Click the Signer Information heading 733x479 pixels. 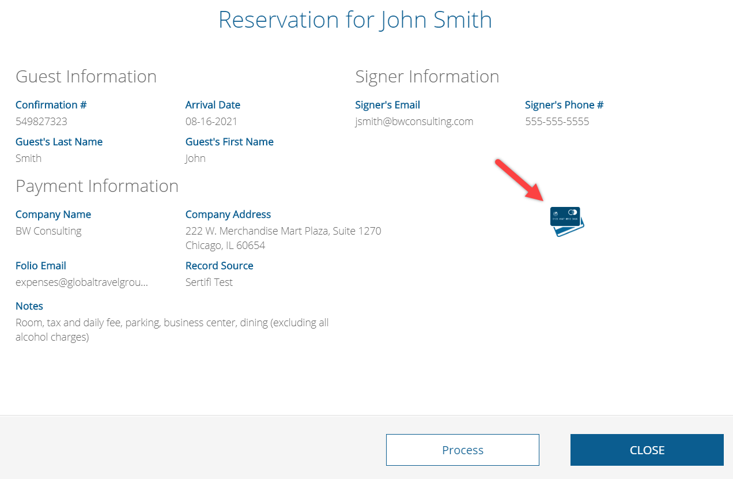coord(427,76)
